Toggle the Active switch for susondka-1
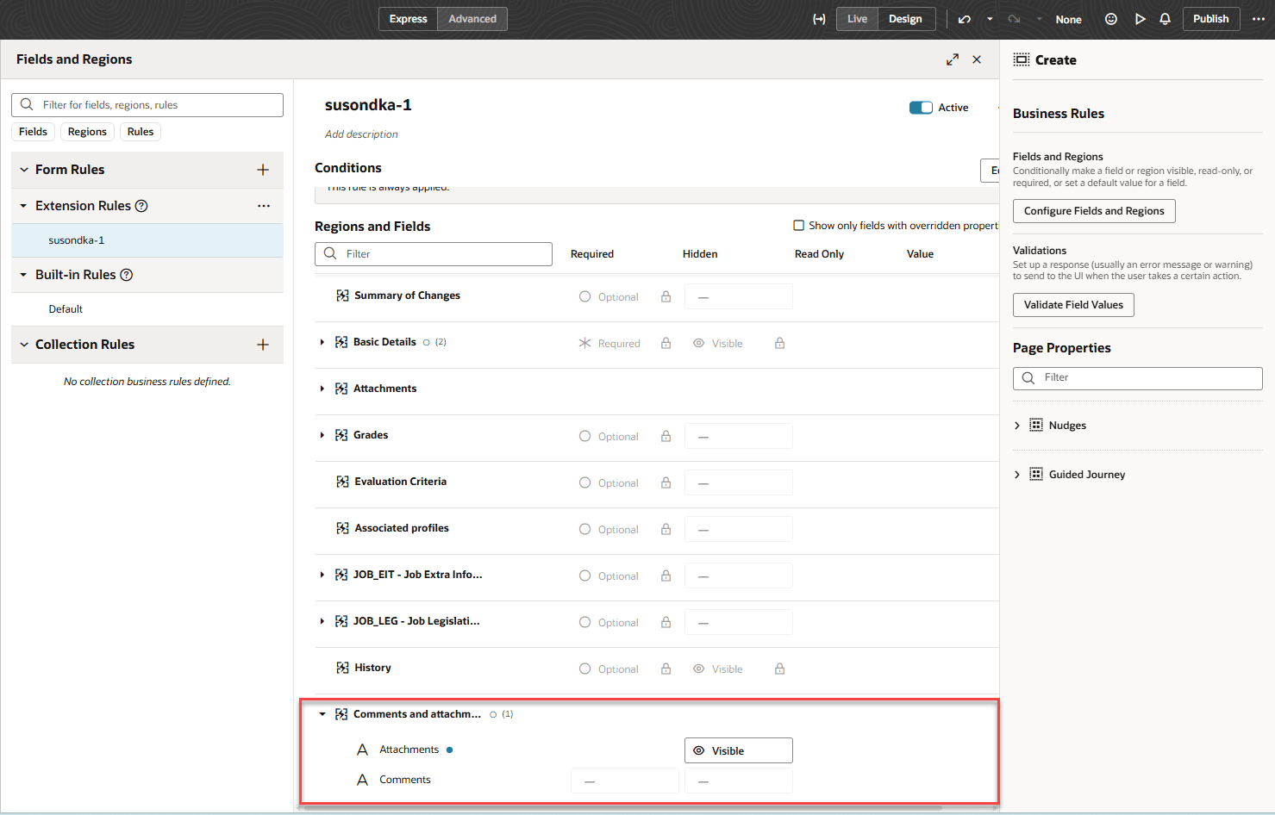This screenshot has height=815, width=1275. 921,108
